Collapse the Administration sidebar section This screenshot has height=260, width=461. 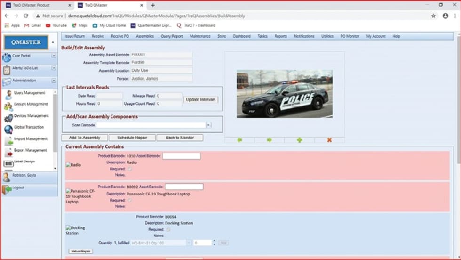(x=54, y=81)
